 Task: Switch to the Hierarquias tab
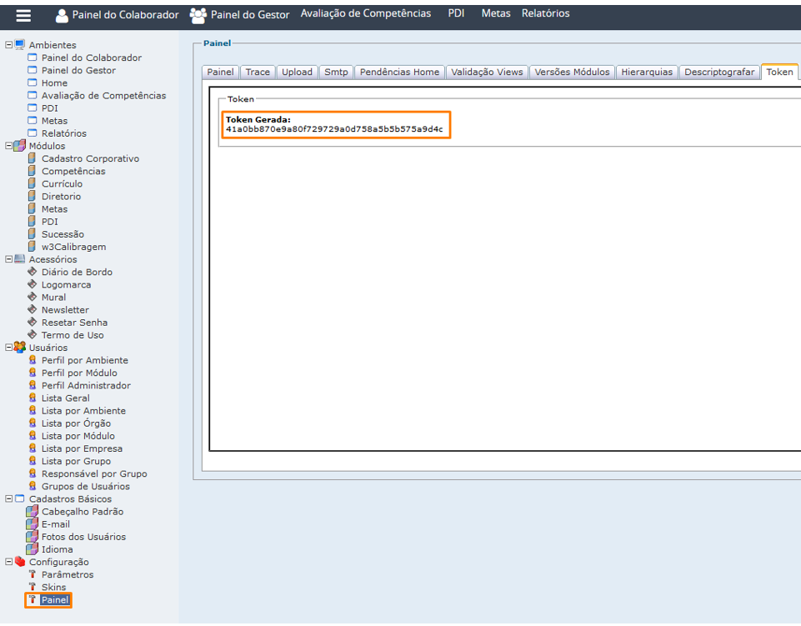646,73
